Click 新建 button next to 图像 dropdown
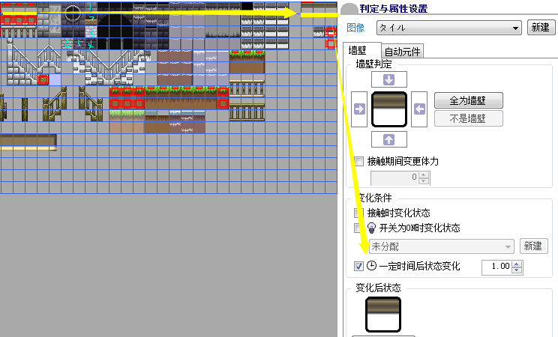Screen dimensions: 558x337 pos(541,28)
